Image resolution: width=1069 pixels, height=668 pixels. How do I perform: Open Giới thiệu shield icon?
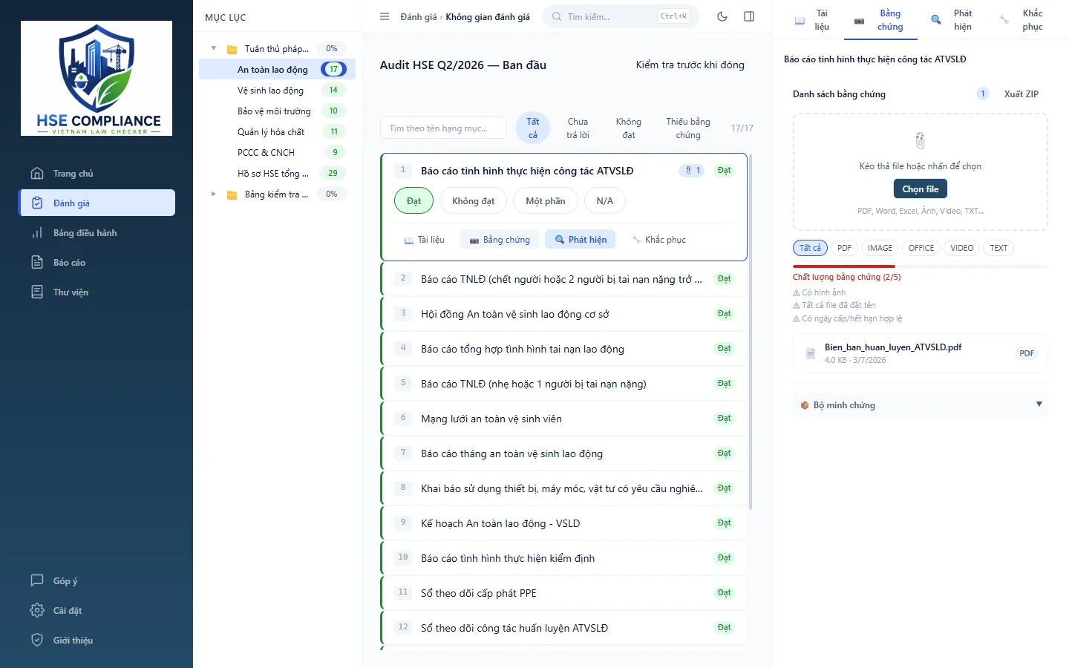(x=37, y=640)
